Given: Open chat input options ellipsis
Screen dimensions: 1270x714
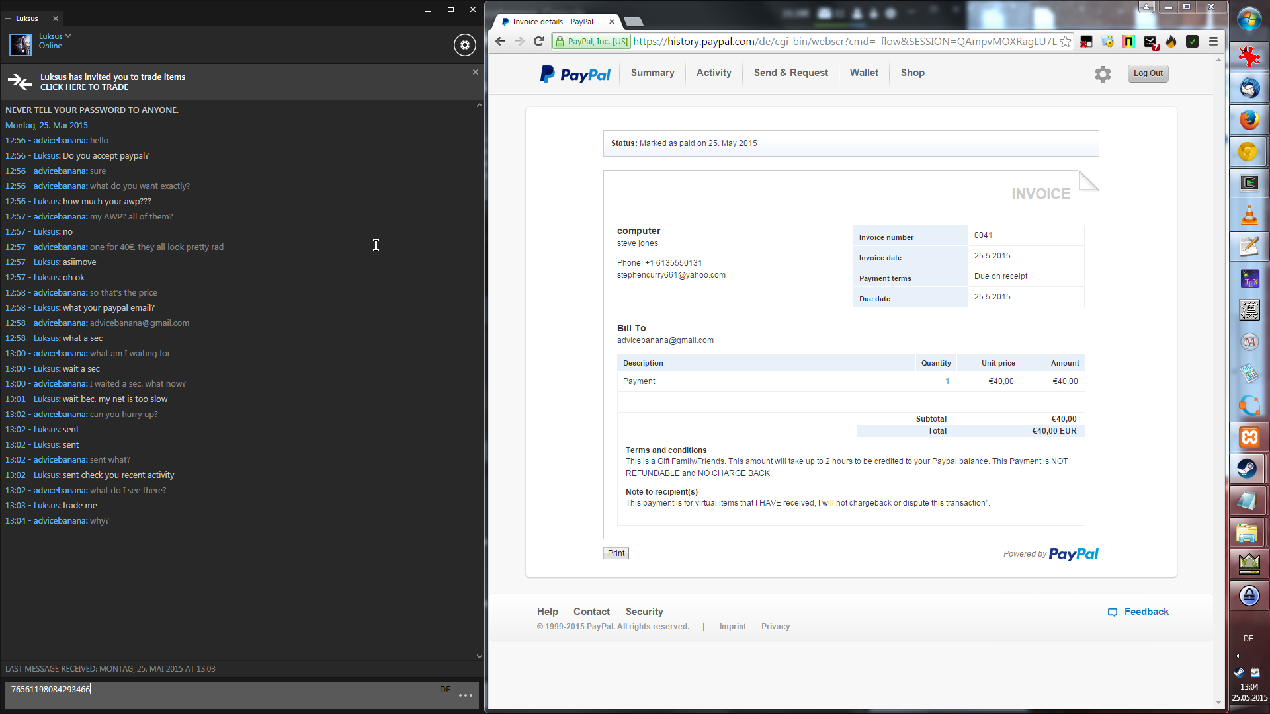Looking at the screenshot, I should tap(466, 695).
